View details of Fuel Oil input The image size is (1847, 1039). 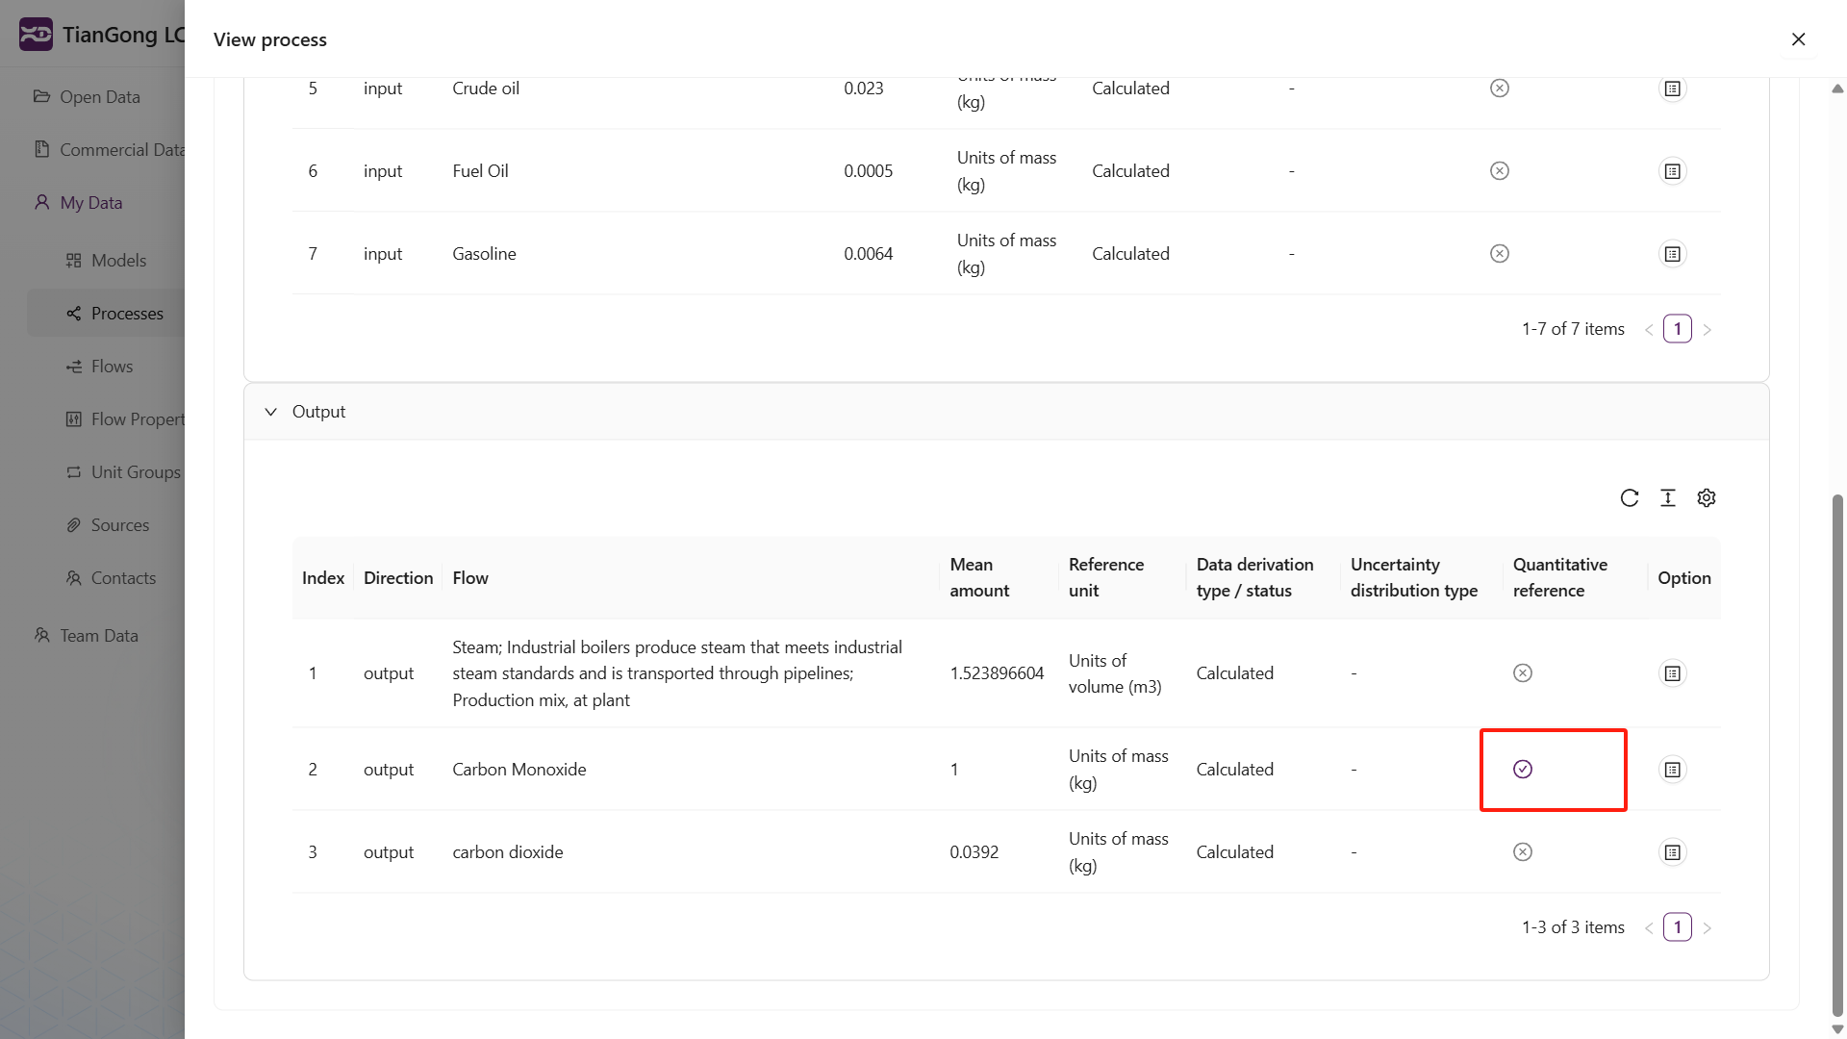[x=1672, y=171]
